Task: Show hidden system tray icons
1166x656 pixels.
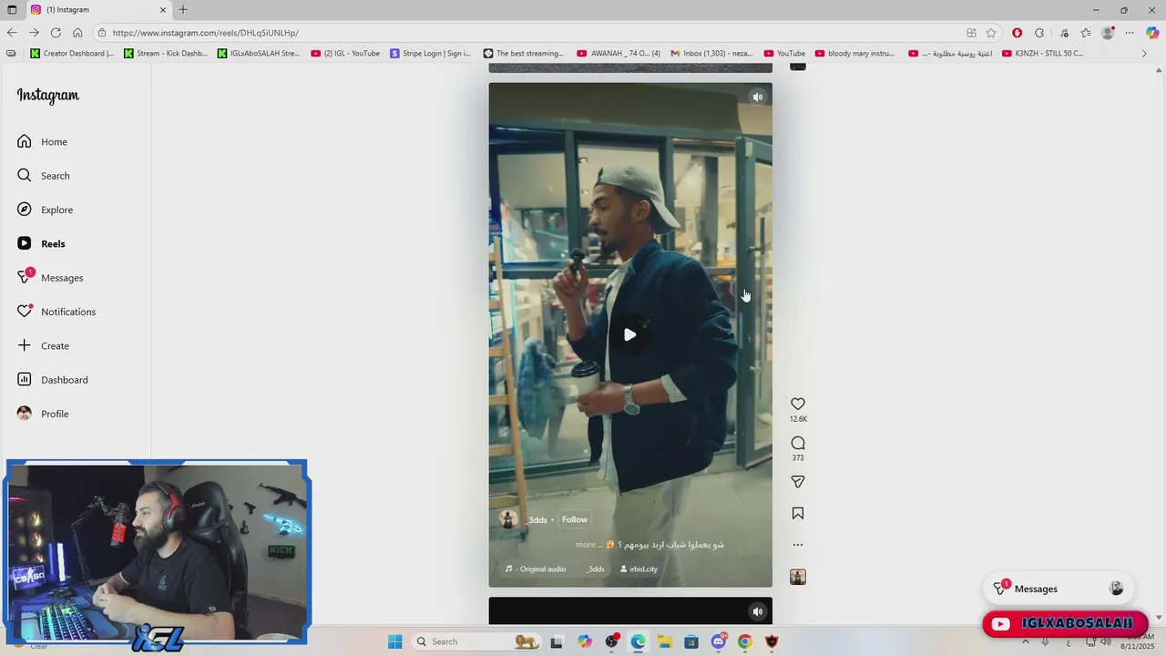Action: (1026, 641)
